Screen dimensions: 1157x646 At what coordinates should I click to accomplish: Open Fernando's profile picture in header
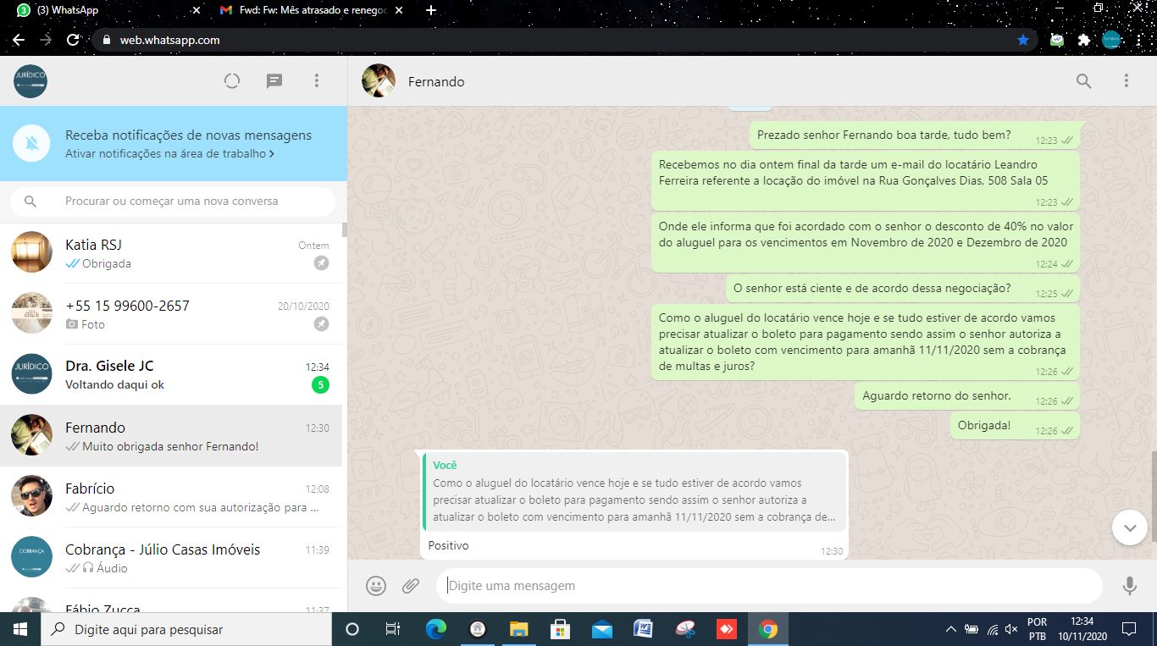coord(378,81)
